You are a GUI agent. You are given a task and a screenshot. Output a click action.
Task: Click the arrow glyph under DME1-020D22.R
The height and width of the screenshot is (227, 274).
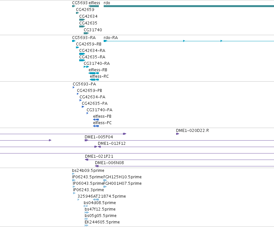[177, 134]
